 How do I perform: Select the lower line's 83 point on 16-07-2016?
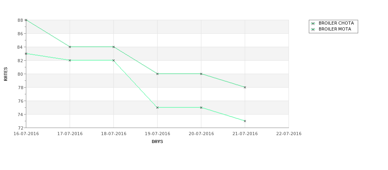point(26,53)
